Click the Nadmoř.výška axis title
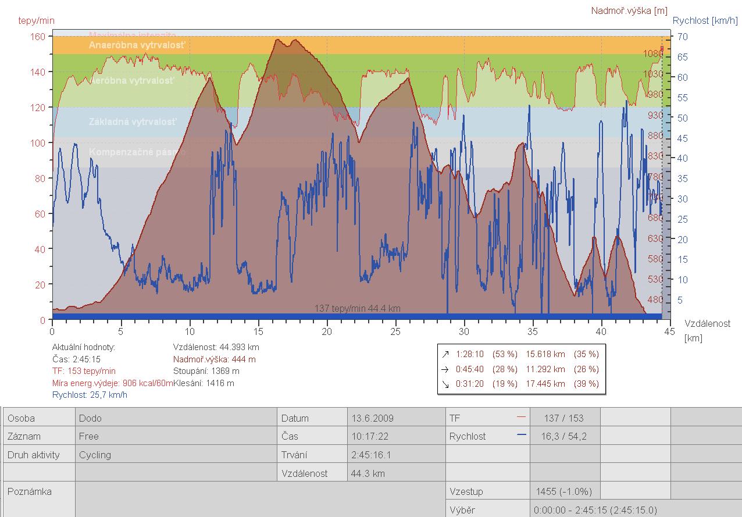Screen dimensions: 742x517 coord(629,10)
